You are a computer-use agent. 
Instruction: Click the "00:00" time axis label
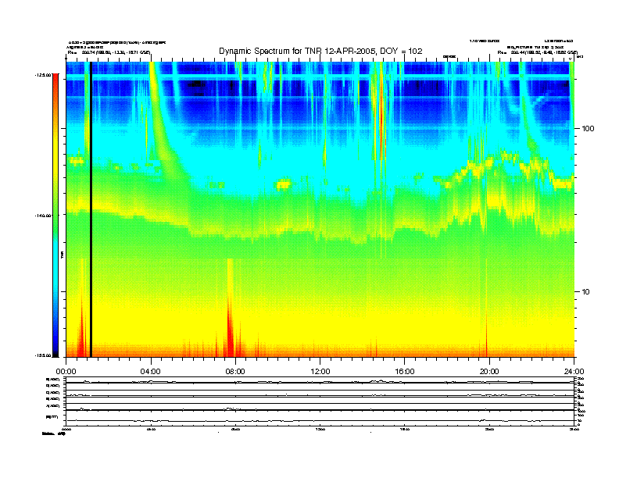click(66, 372)
